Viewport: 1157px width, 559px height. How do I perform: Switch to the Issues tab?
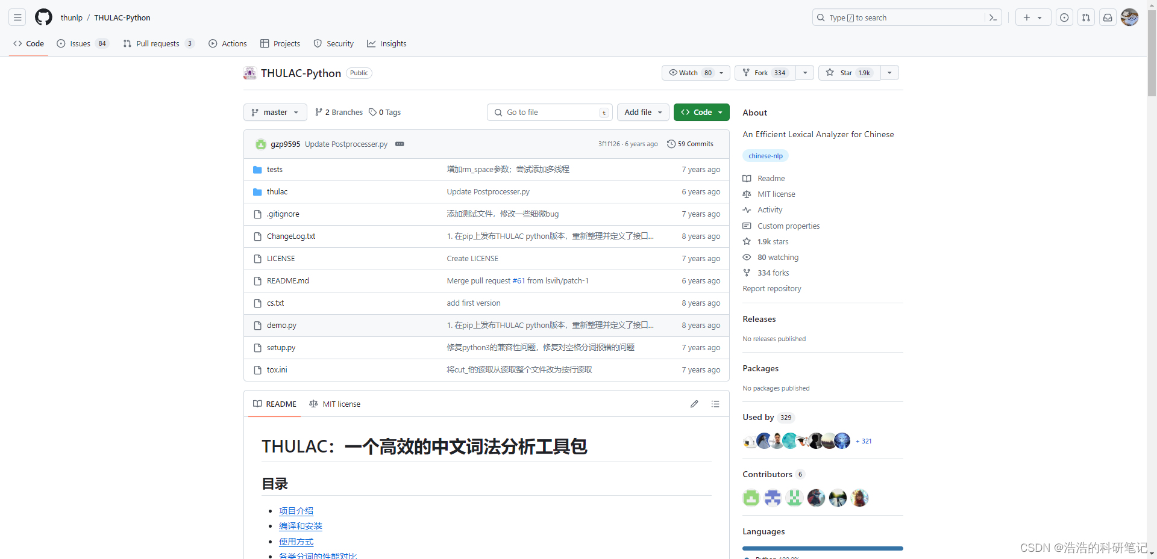[x=83, y=43]
